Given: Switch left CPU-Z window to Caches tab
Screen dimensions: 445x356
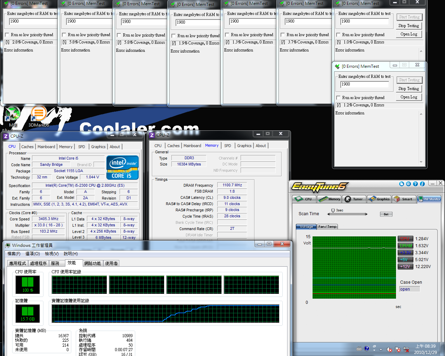Looking at the screenshot, I should 27,147.
